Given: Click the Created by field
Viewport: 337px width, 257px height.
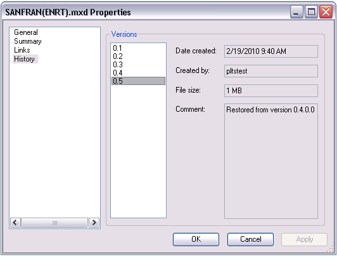Looking at the screenshot, I should click(x=271, y=71).
